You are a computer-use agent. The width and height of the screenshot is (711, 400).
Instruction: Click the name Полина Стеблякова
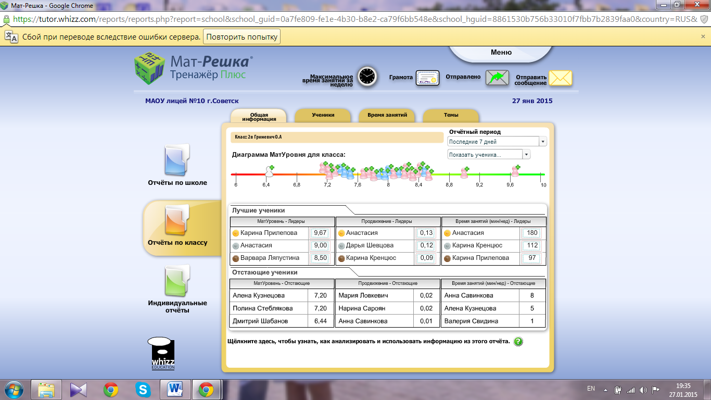point(263,308)
